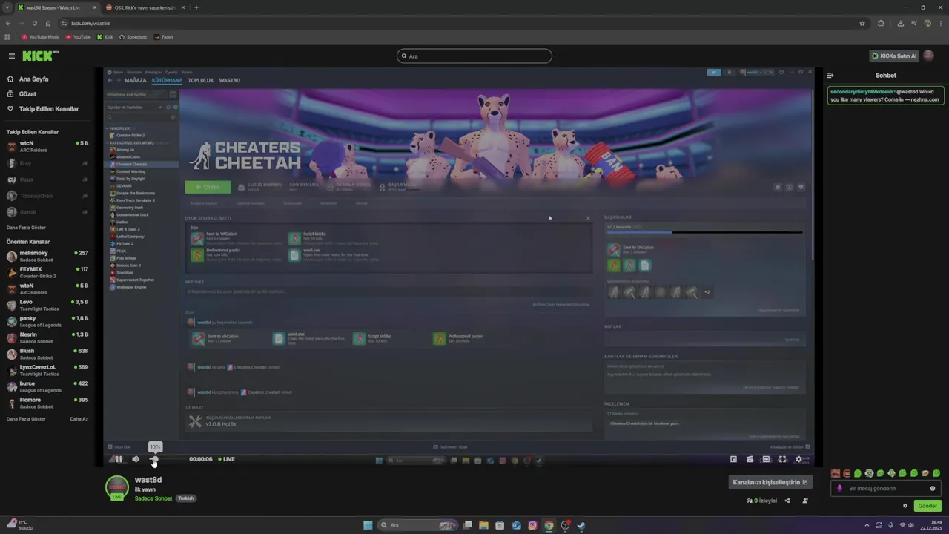Expand recommended channels Daha Fazla Göster
949x534 pixels.
(x=26, y=419)
